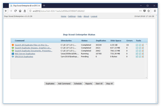The image size is (161, 107).
Task: Bookmark this page with star icon
Action: [x=149, y=11]
